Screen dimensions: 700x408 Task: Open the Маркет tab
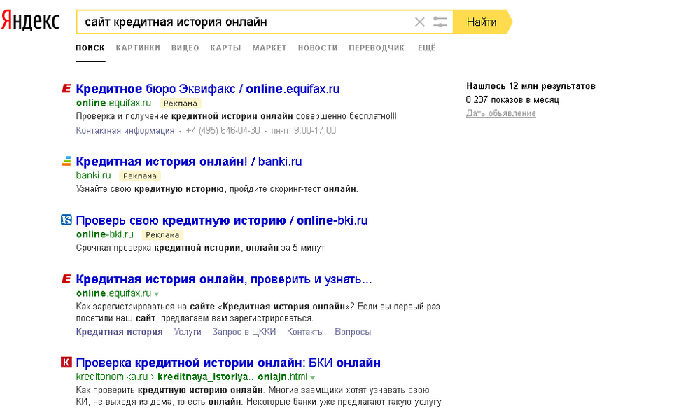[x=269, y=48]
